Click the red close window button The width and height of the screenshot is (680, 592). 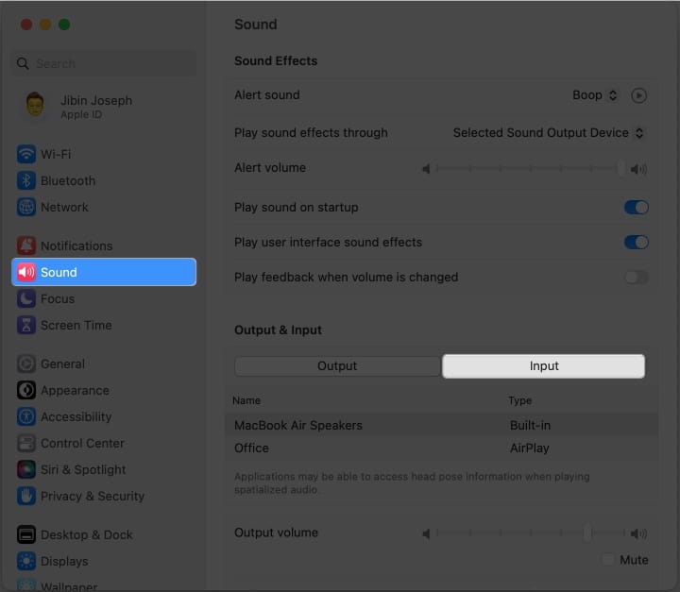coord(26,25)
